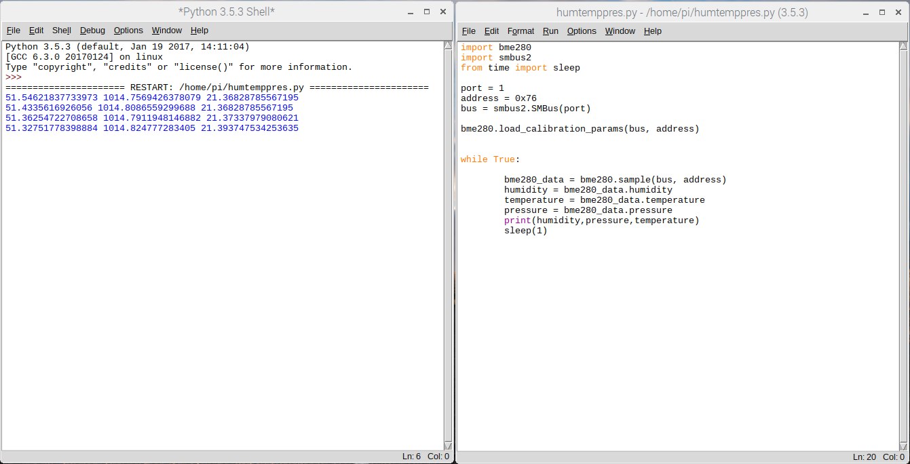Click the editor window scrollbar up arrow
Image resolution: width=910 pixels, height=464 pixels.
(903, 46)
